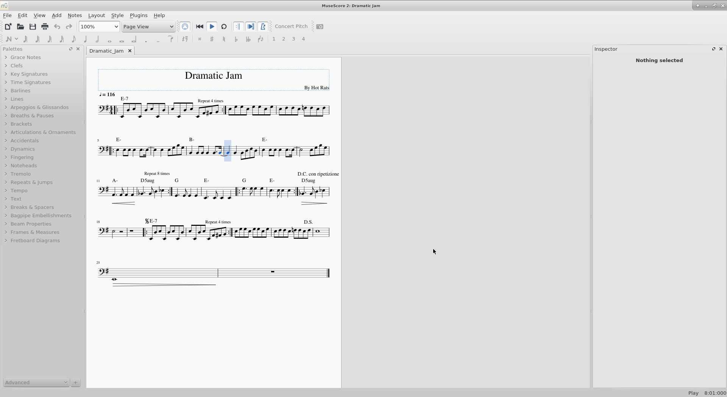Open a file with the folder icon

click(x=20, y=26)
